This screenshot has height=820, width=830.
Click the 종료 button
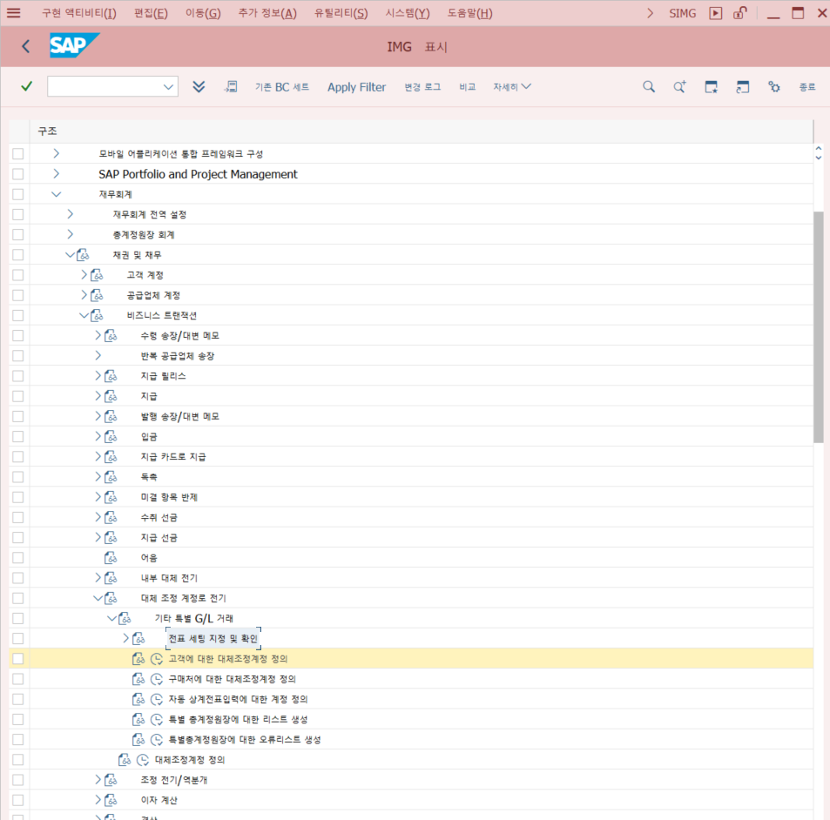click(807, 87)
